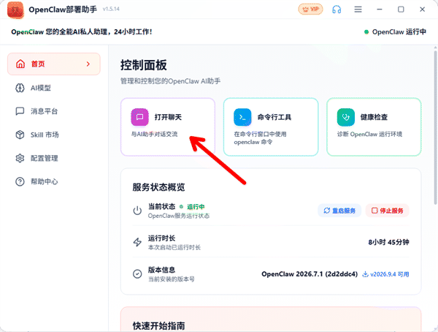Image resolution: width=438 pixels, height=332 pixels.
Task: Click the green stethoscope icon on 健康检查 card
Action: click(346, 117)
